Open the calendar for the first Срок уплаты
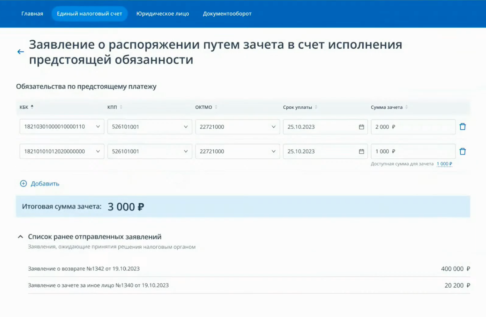 [361, 126]
